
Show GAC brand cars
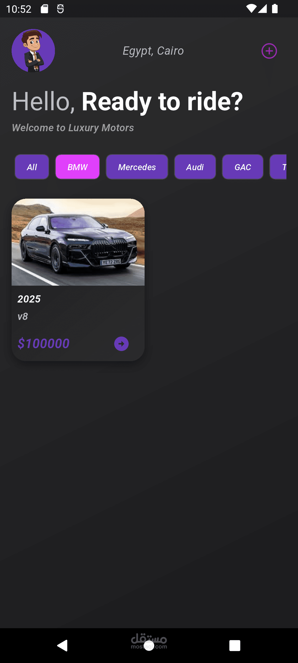click(x=243, y=167)
